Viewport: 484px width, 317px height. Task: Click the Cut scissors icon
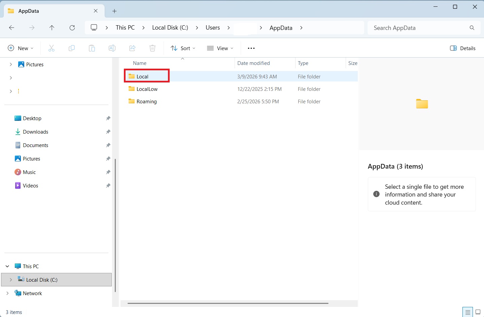coord(51,48)
